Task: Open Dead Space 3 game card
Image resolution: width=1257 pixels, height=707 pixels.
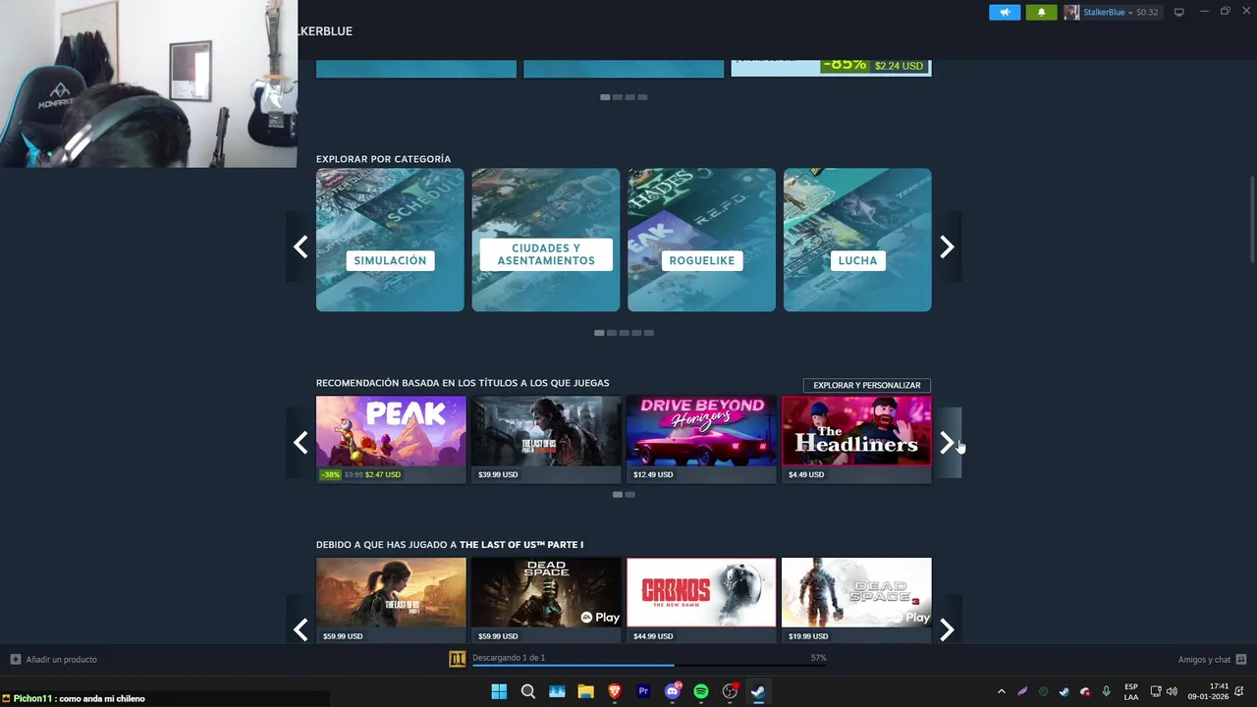Action: coord(856,600)
